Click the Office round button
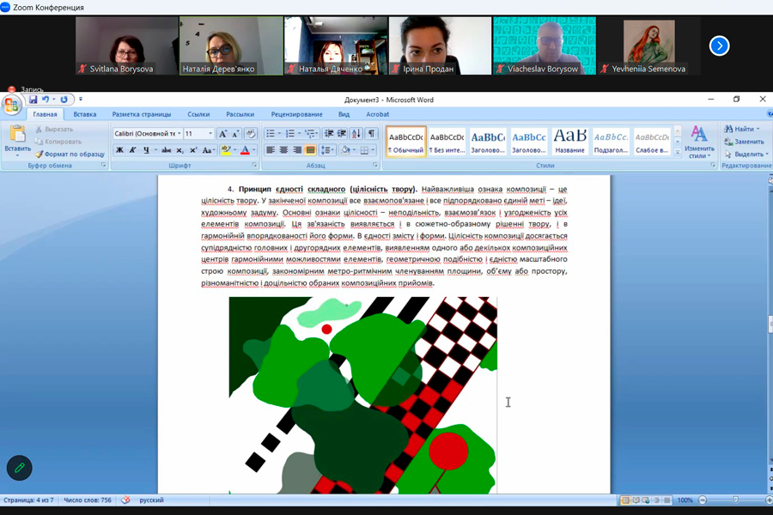 coord(11,105)
